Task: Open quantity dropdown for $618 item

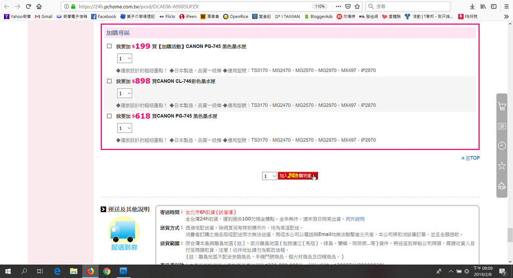Action: tap(125, 128)
